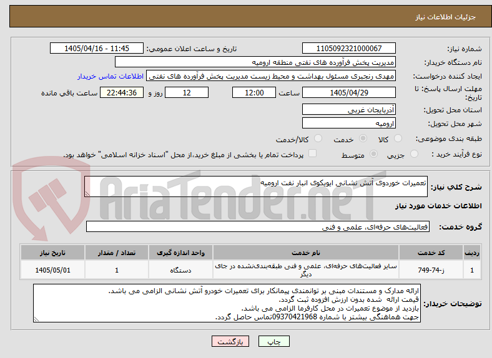Click the جزئیات اطلاعات نیاز header title

(x=446, y=17)
